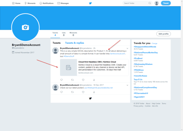Expand options chevron on Product 1 tweet

click(127, 49)
